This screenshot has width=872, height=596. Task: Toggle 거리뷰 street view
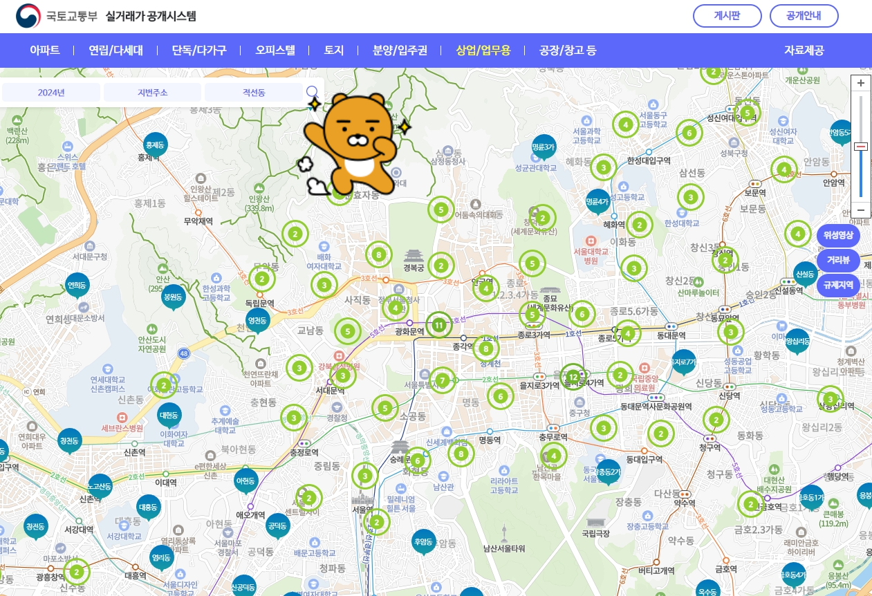(x=838, y=260)
